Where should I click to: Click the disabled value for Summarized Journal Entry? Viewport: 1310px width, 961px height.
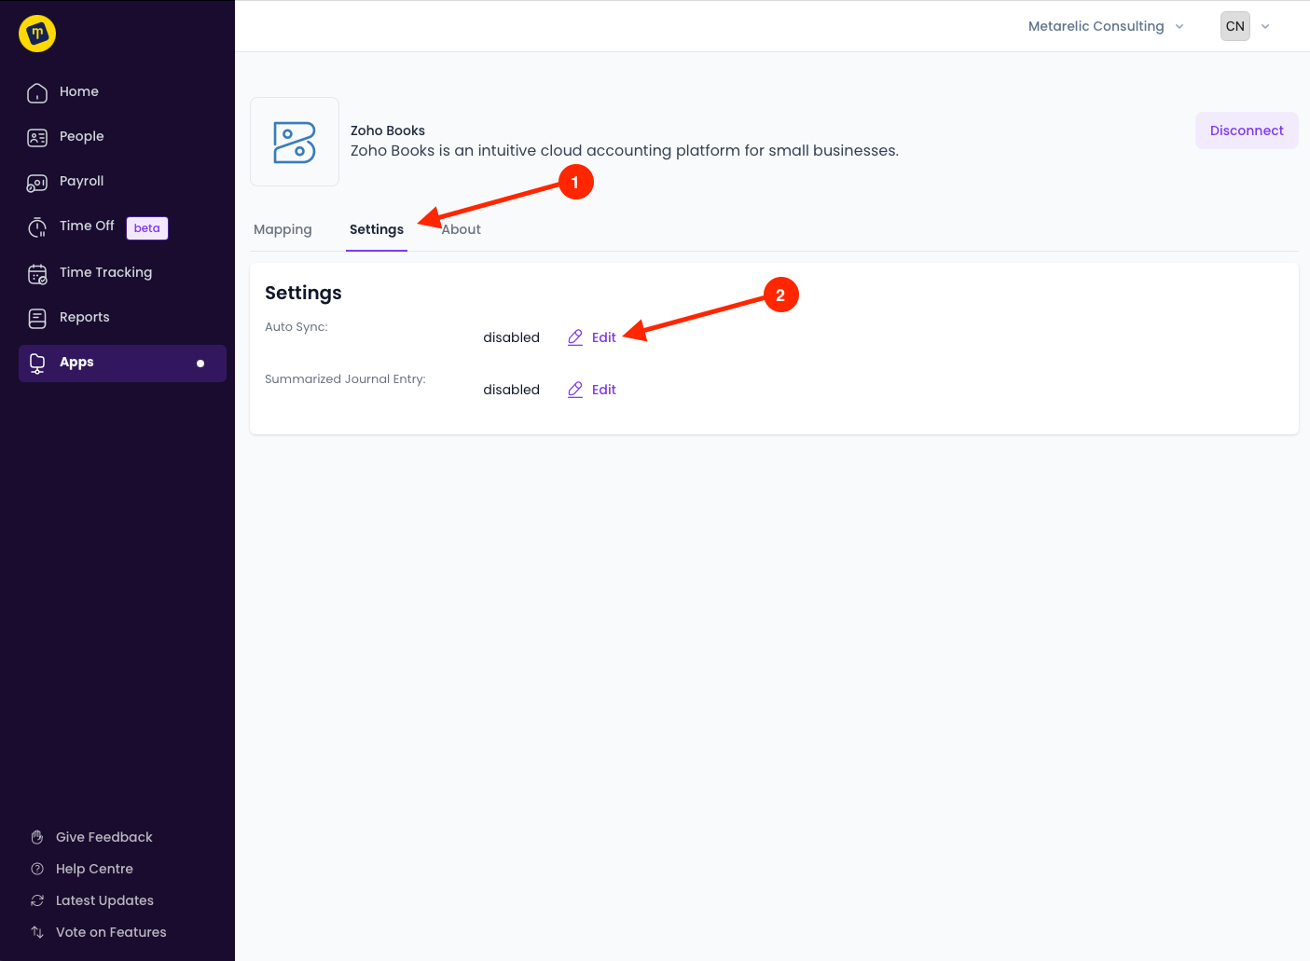tap(511, 390)
